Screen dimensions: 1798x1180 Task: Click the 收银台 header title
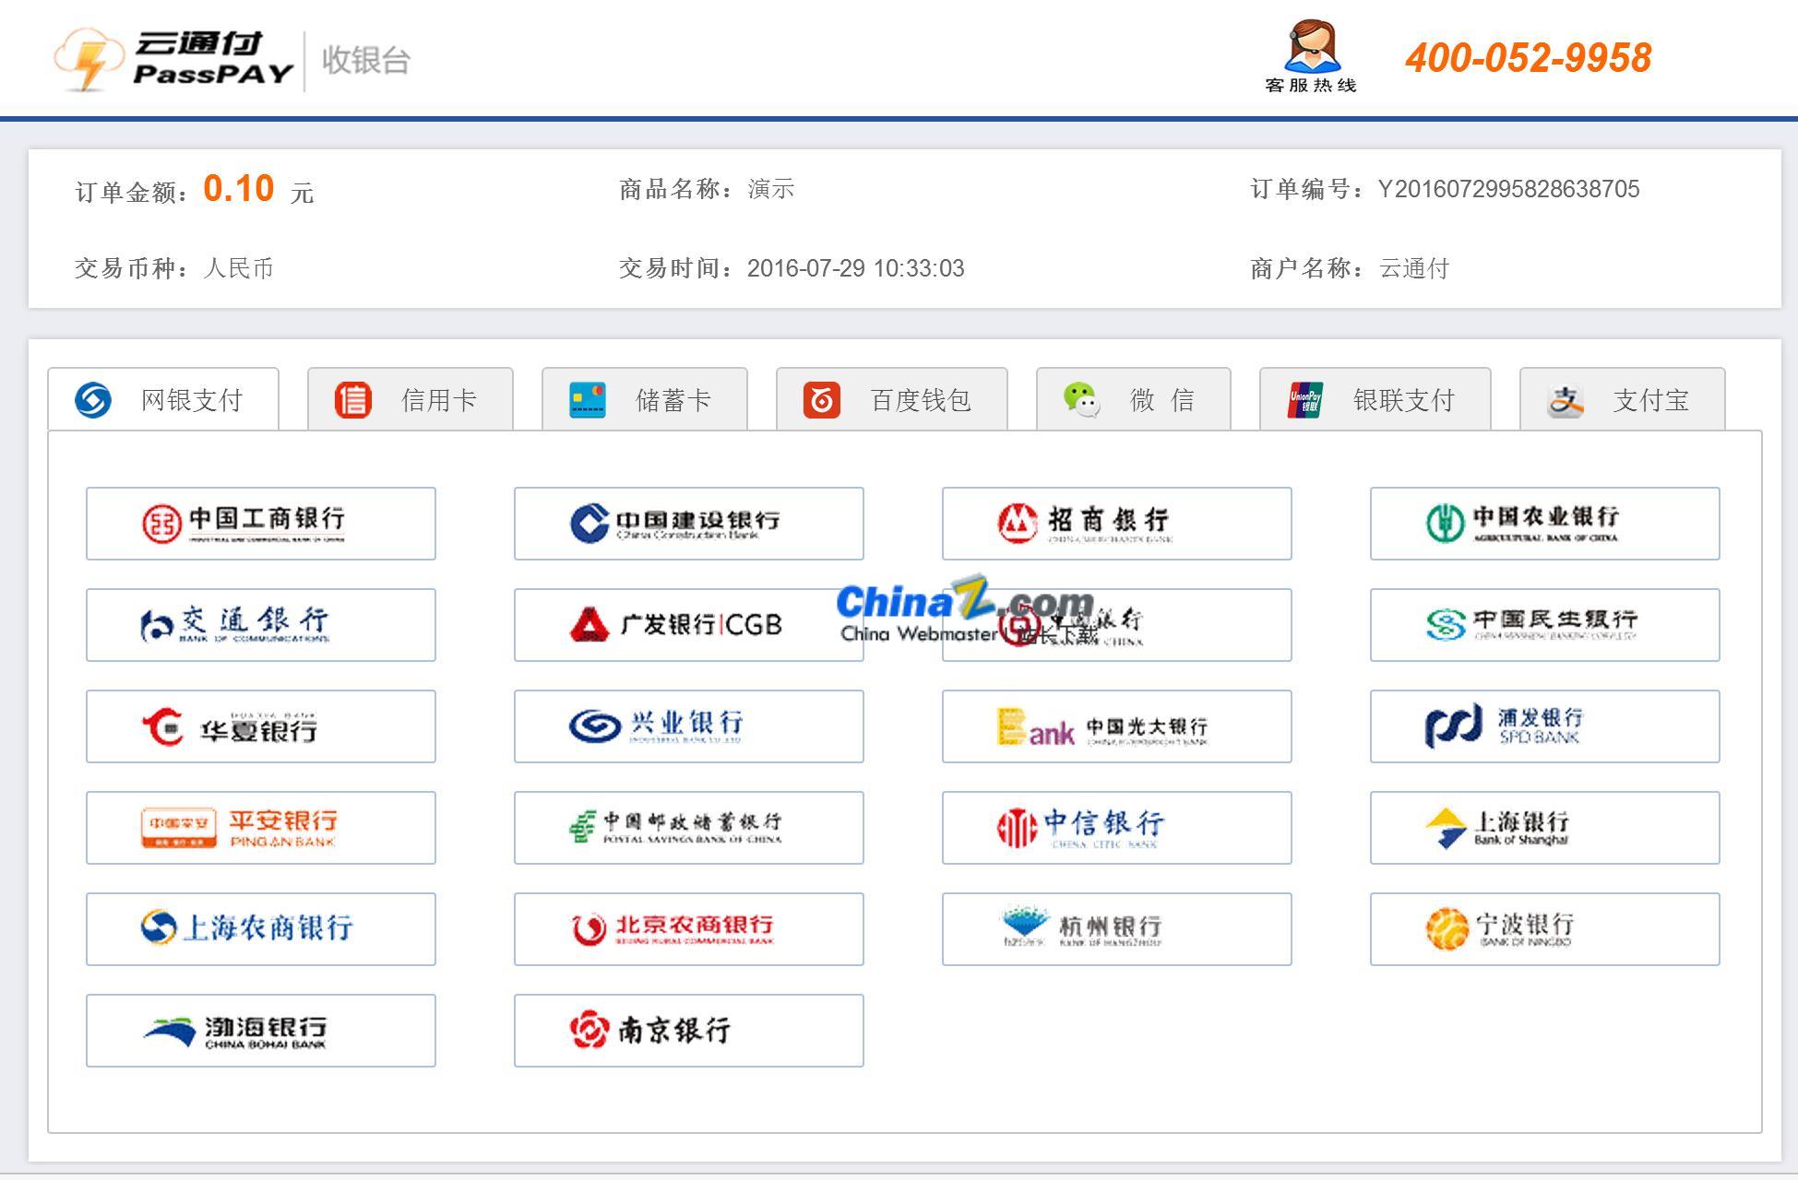pos(366,60)
